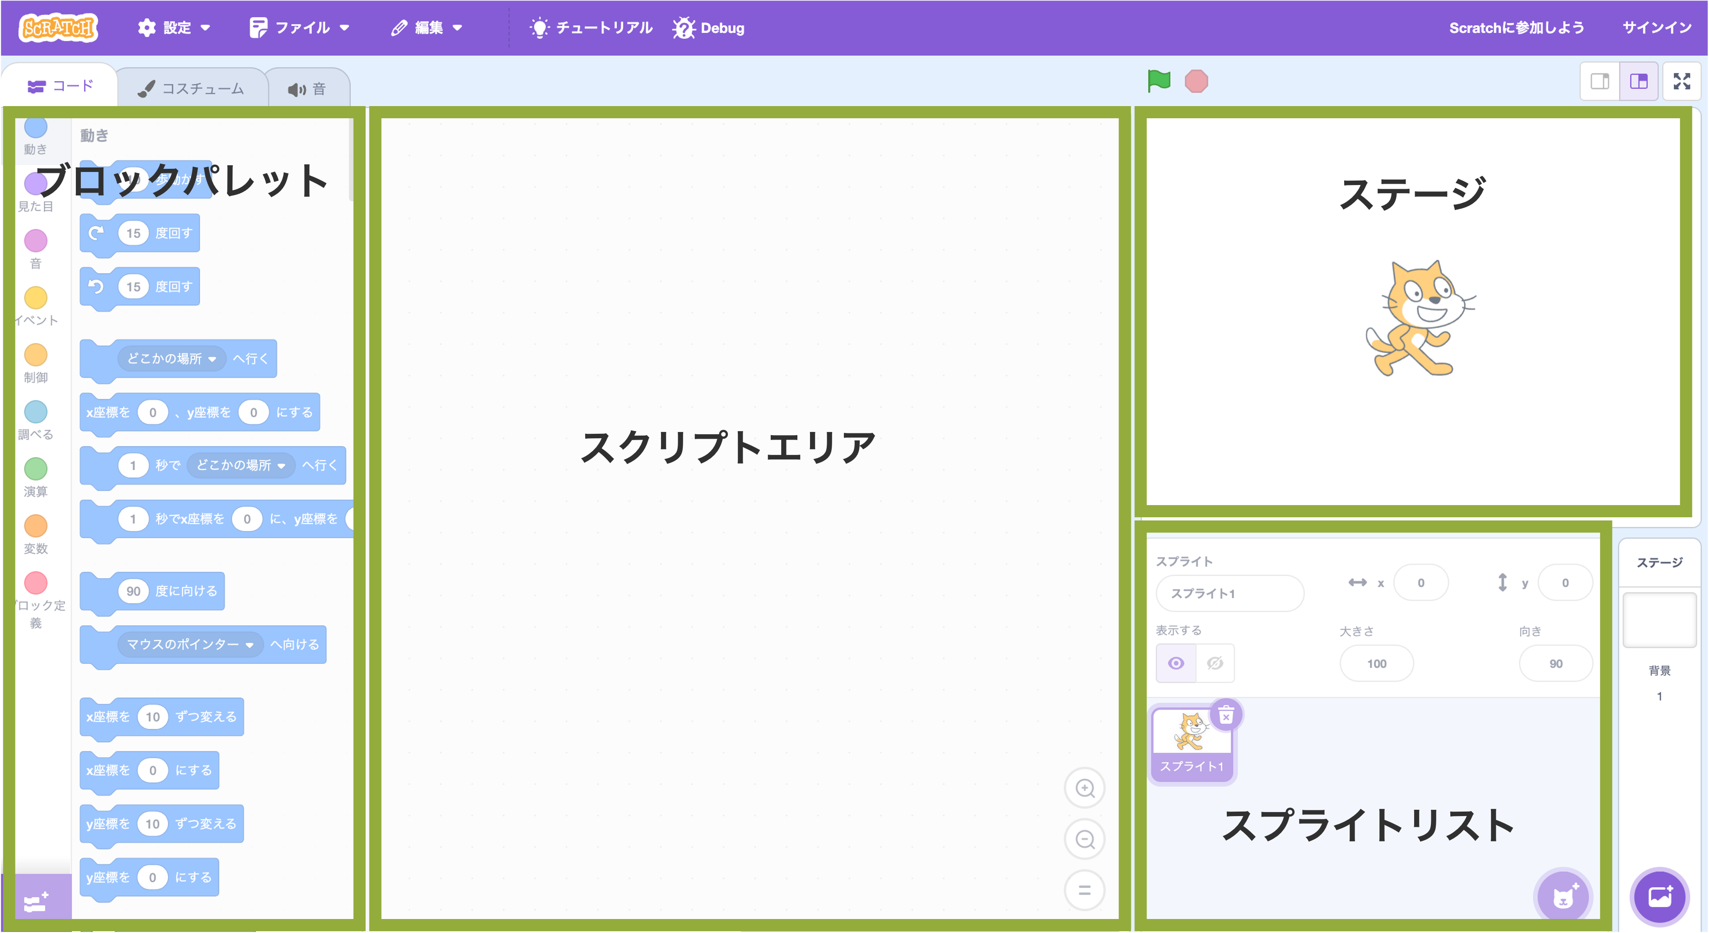
Task: Open the 設定 menu
Action: 174,28
